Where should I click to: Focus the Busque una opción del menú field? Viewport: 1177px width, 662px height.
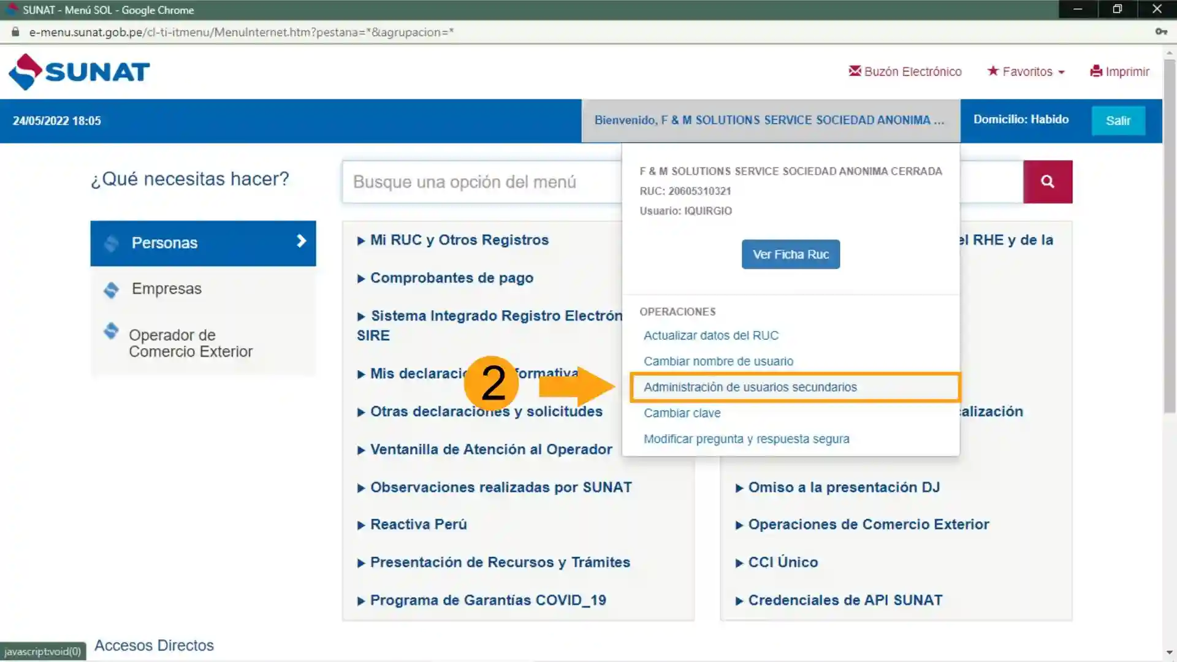482,182
